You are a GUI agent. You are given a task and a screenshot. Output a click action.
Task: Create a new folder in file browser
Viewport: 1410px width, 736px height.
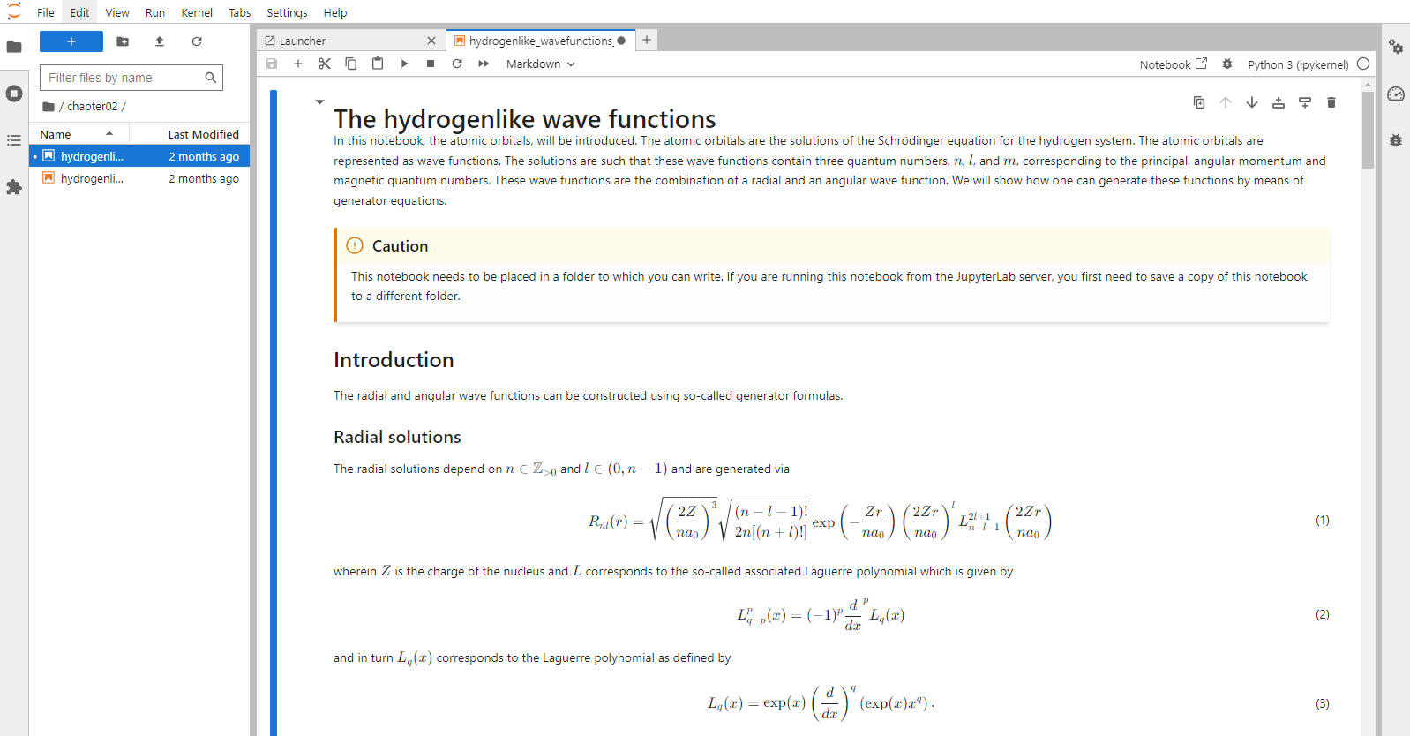tap(123, 41)
